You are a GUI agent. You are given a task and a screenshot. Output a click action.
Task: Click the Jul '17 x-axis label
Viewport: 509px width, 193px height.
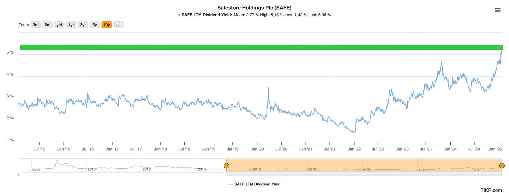pos(136,149)
